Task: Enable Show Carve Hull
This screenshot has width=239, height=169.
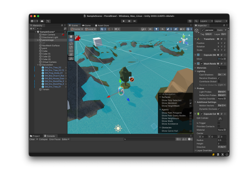Action: pos(191,131)
